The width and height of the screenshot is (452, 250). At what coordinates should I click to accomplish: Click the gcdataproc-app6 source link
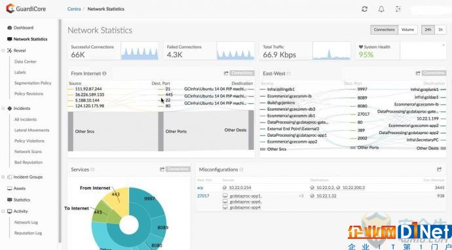pyautogui.click(x=245, y=202)
